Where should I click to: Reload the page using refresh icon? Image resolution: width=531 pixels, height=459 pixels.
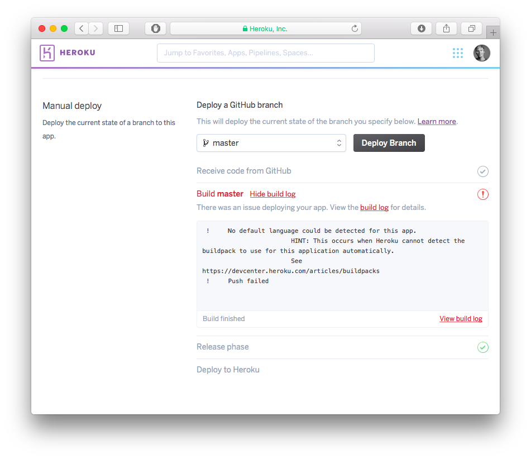[x=355, y=28]
